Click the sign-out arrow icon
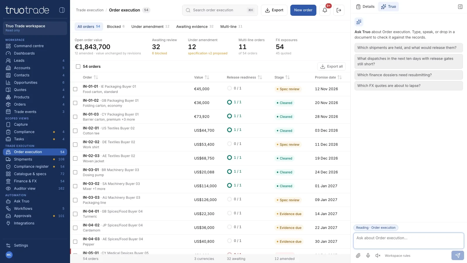Screen dimensions: 467x263 tap(339, 10)
